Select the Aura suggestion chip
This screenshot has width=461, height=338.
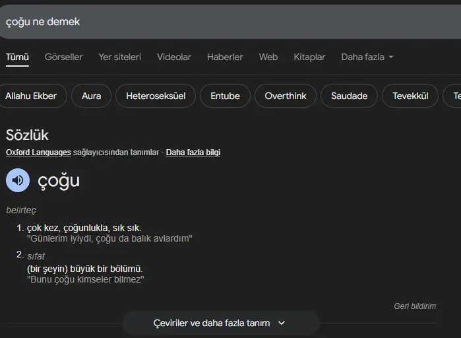[92, 96]
